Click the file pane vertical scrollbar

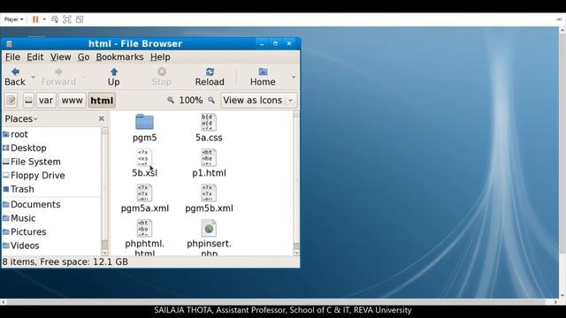click(x=296, y=183)
